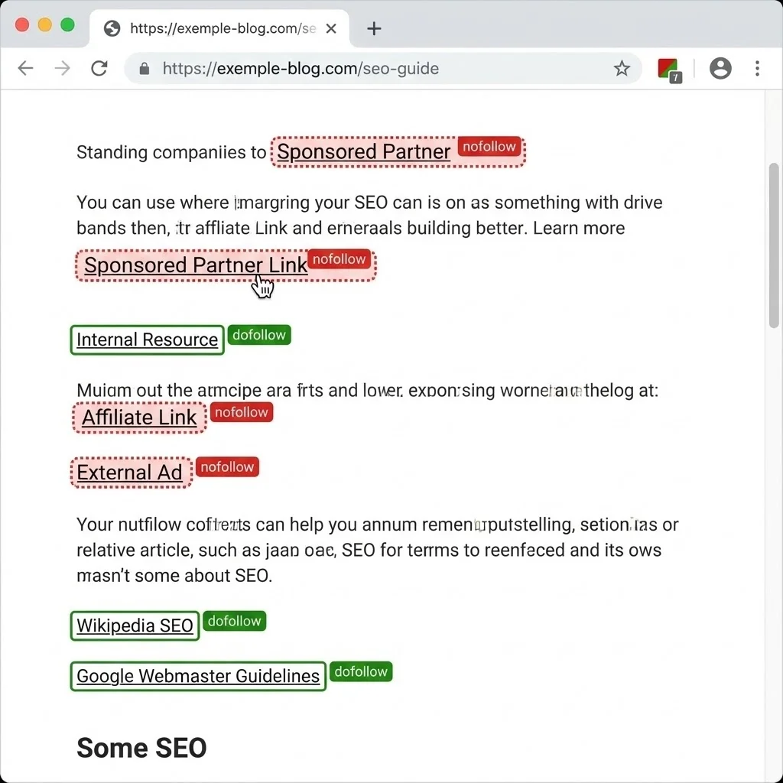Open the Sponsored Partner link
This screenshot has height=783, width=783.
(363, 151)
